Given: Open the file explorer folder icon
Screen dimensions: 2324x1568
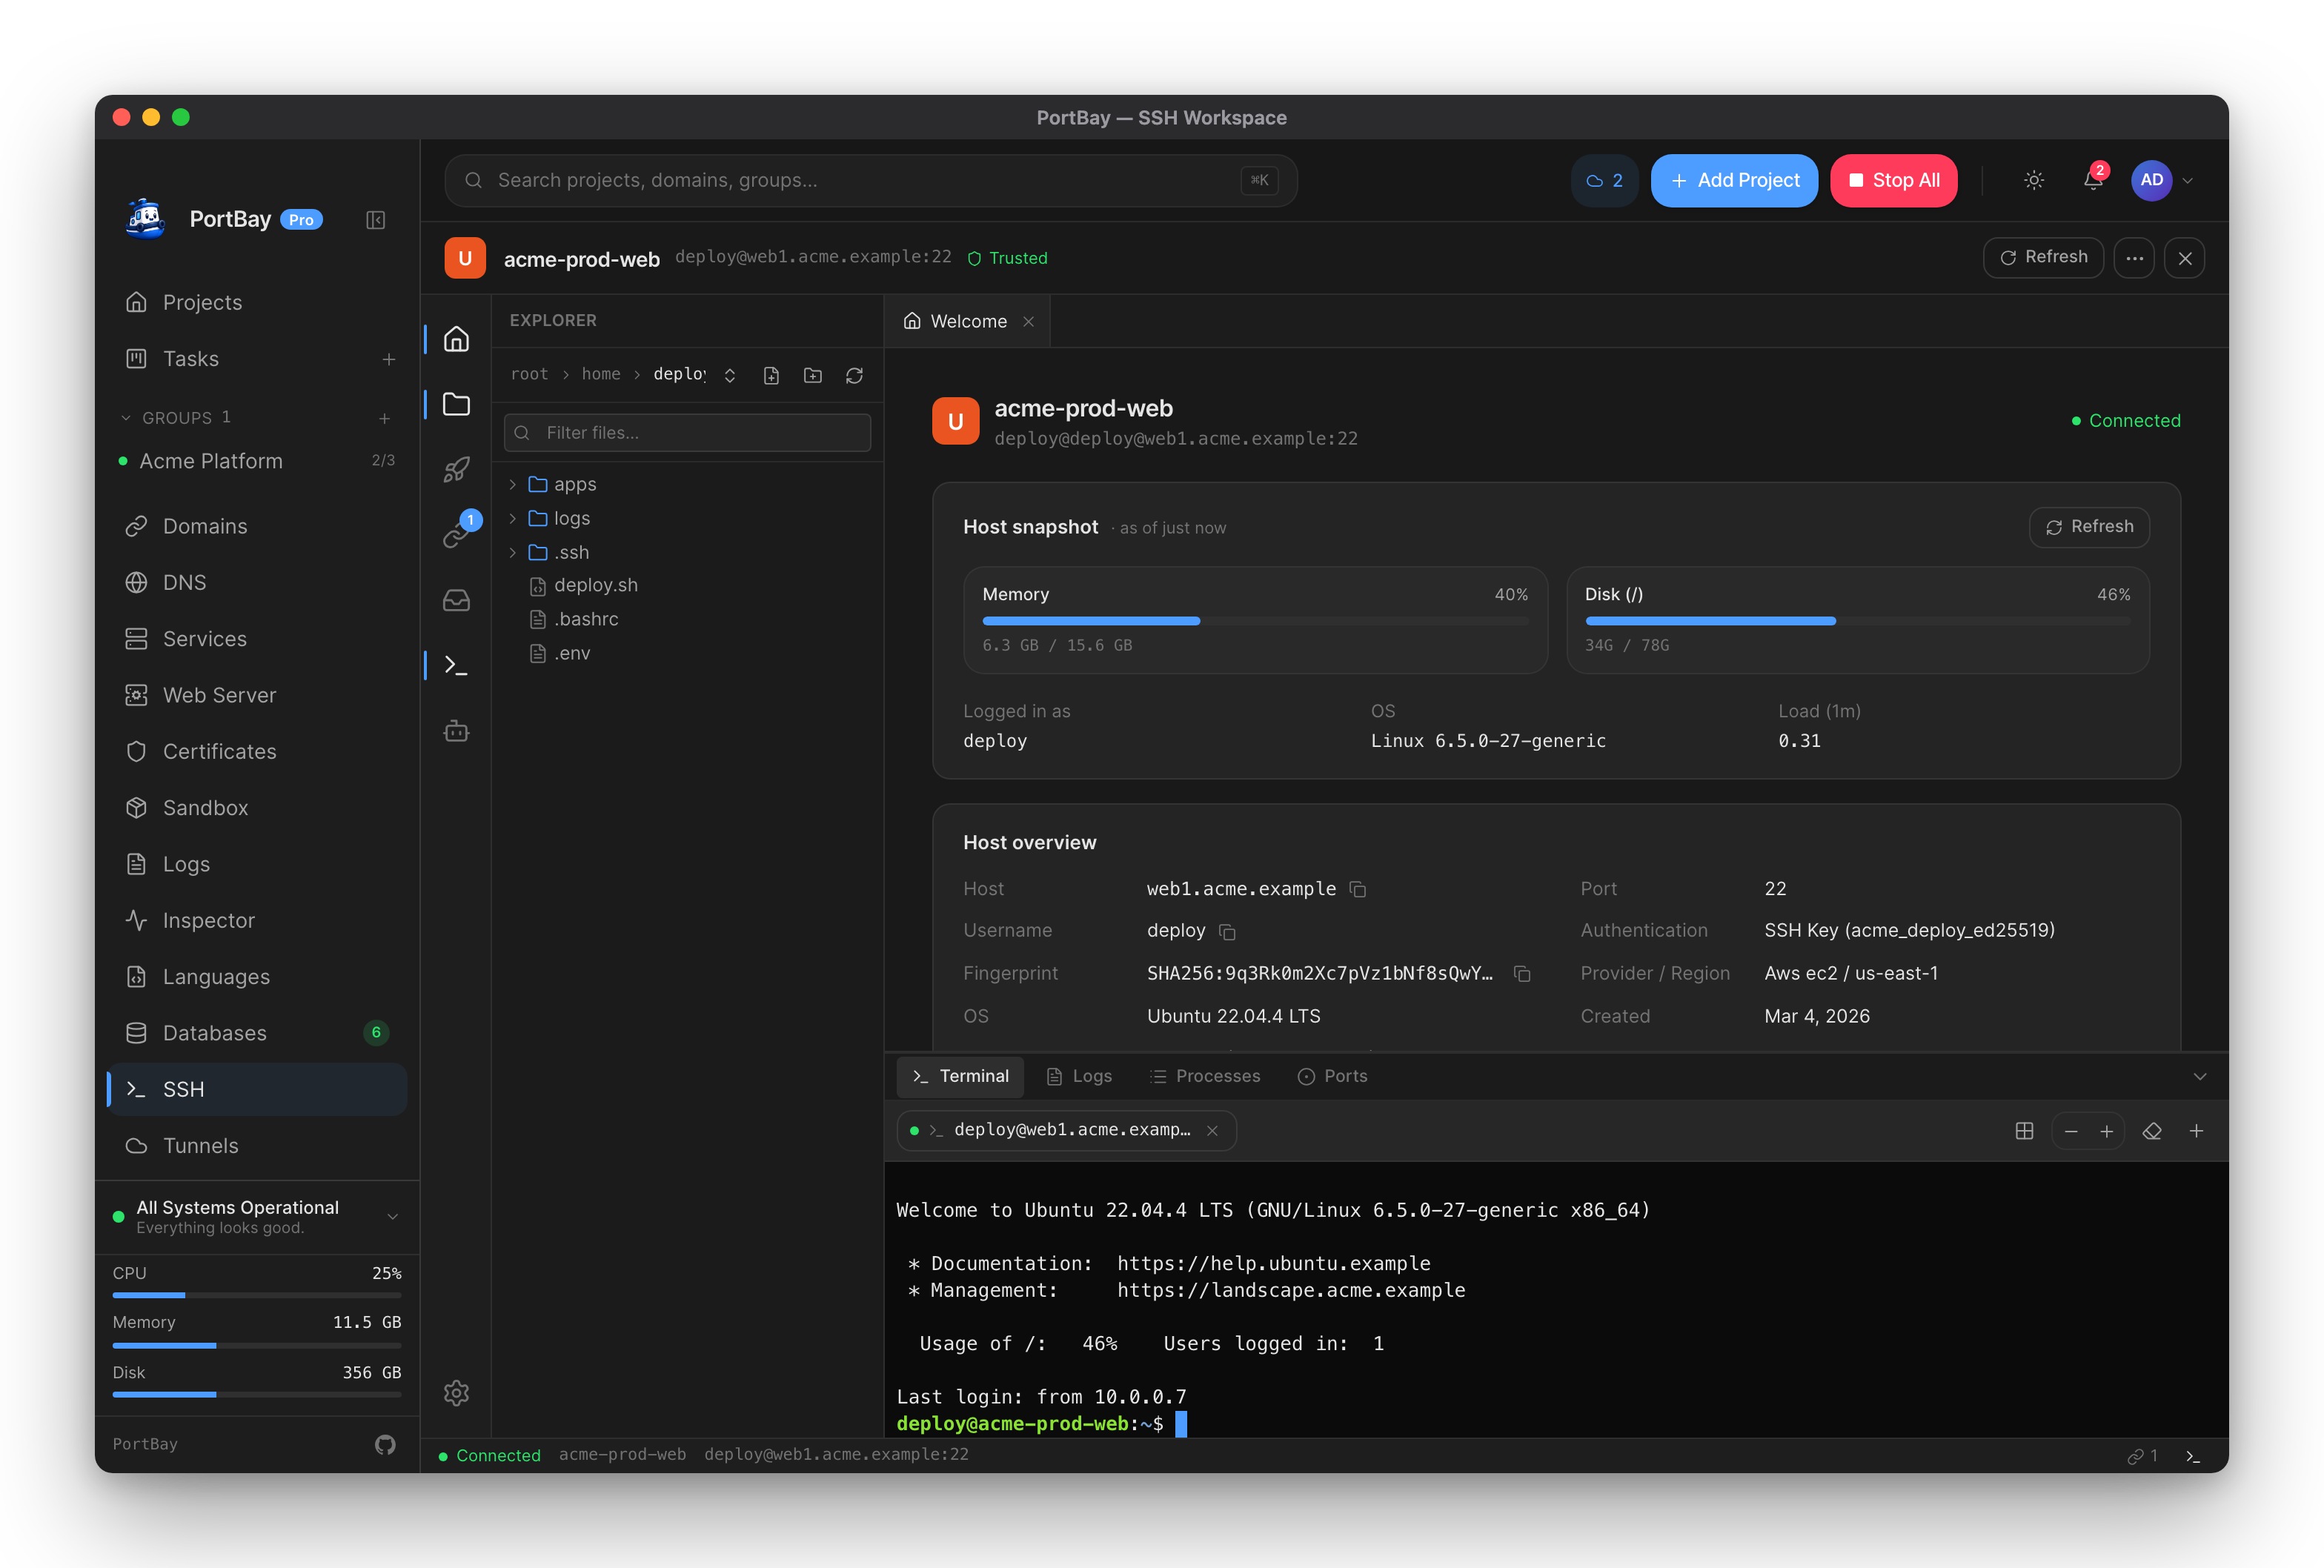Looking at the screenshot, I should pos(456,404).
